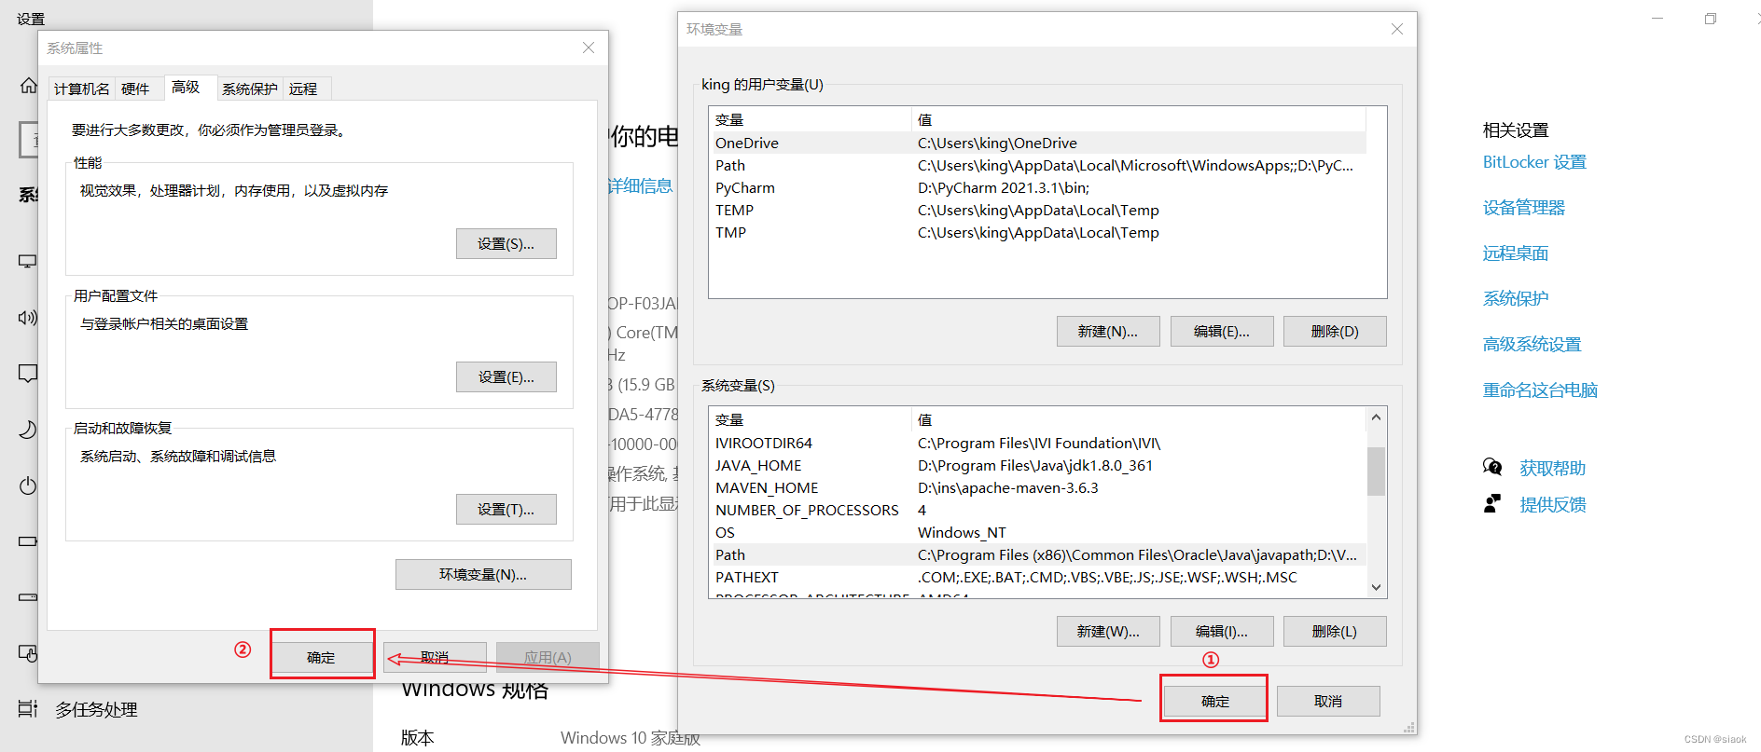Open 远程桌面 link

point(1516,253)
